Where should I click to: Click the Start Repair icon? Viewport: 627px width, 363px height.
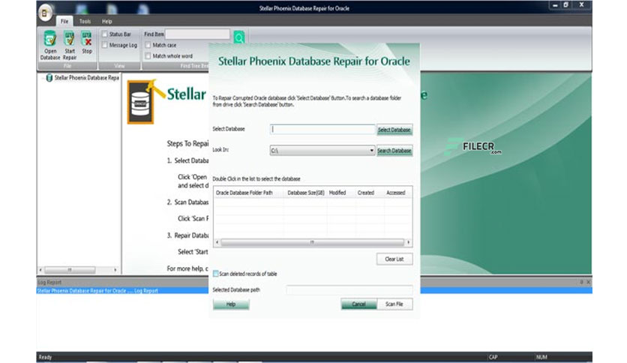pos(69,39)
